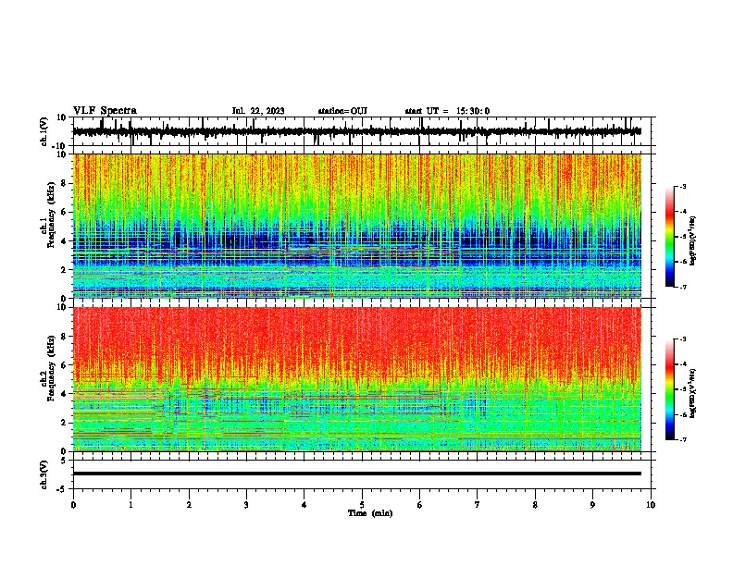Click the ch.1 spectrogram "2" kHz tick label

[64, 270]
